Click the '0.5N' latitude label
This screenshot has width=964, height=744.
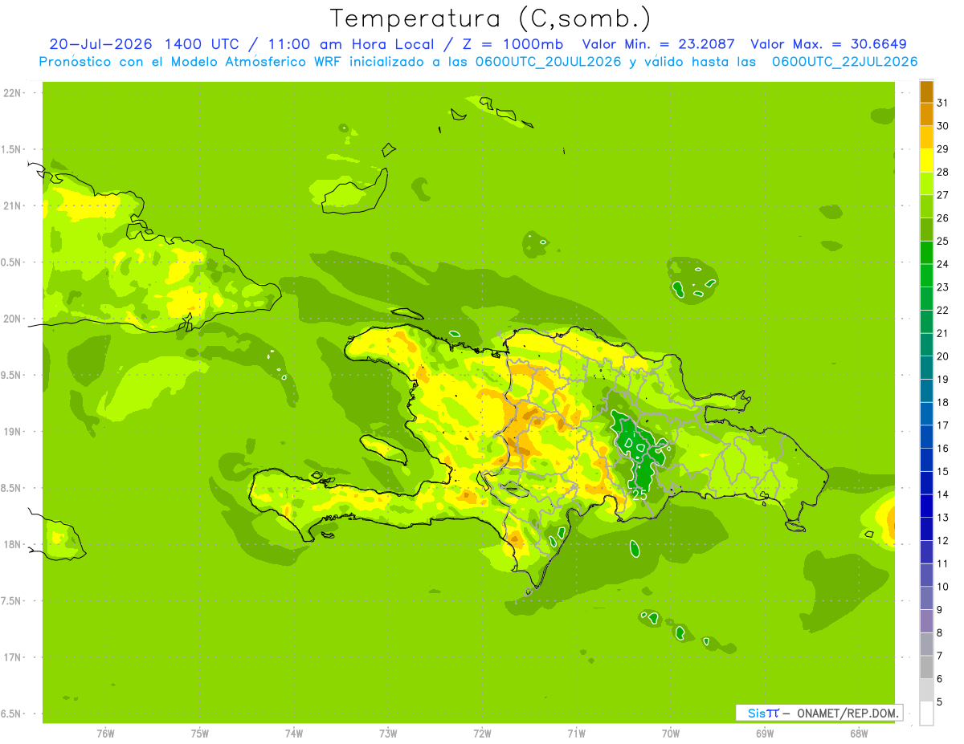tap(11, 262)
